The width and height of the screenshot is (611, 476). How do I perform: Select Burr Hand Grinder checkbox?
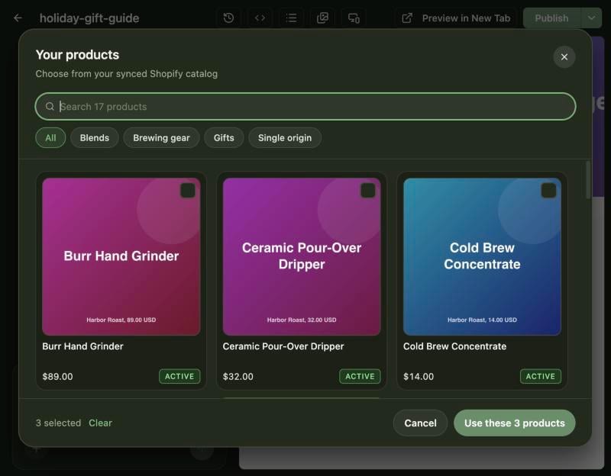coord(188,191)
